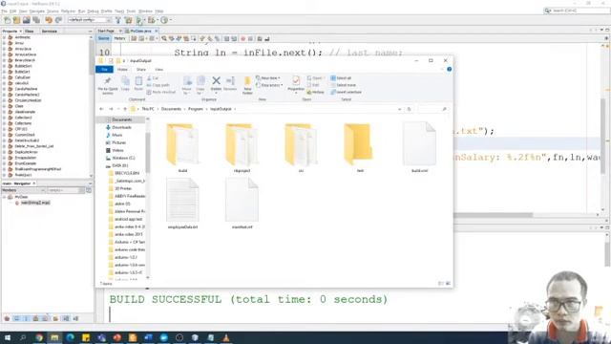611x344 pixels.
Task: Click Explorer Up one level arrow
Action: [x=125, y=109]
